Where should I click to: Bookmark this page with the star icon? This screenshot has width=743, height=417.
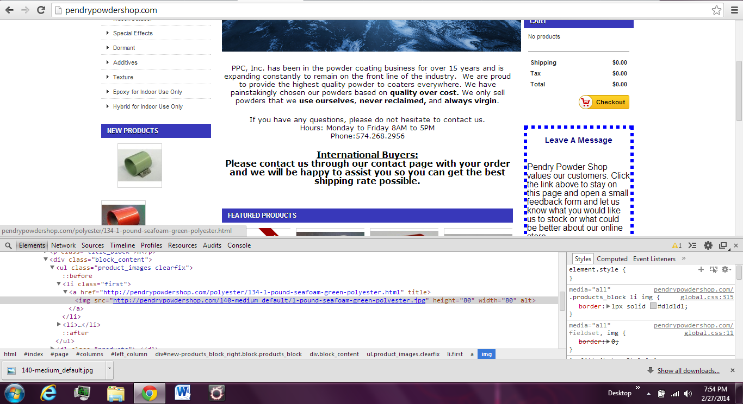click(x=717, y=10)
